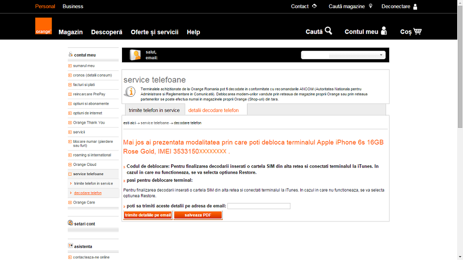The image size is (463, 272).
Task: Open Orange Care in sidebar
Action: (84, 202)
